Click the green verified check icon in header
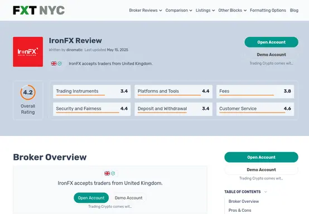Screen dimensions: 309x214 coord(60,64)
